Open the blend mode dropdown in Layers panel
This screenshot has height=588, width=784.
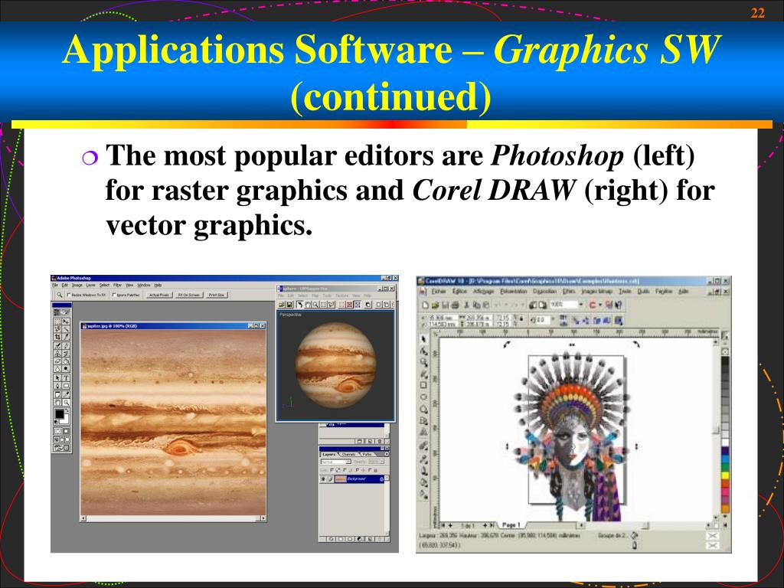coord(348,462)
